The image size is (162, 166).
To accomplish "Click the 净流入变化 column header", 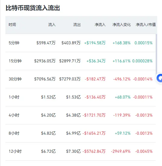I will [121, 25].
